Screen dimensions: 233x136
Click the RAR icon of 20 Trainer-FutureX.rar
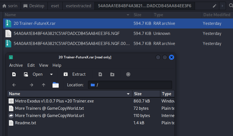click(8, 23)
